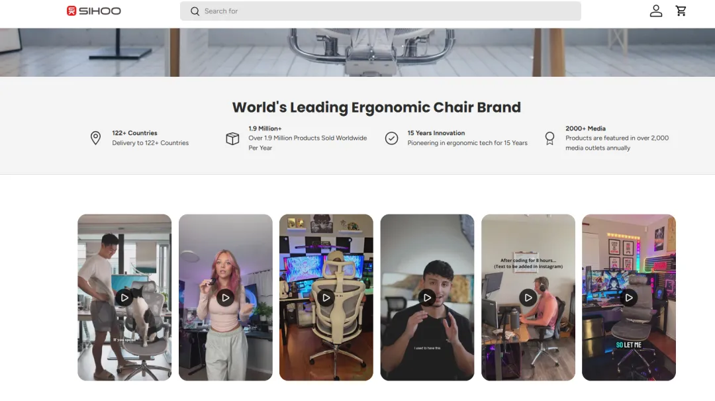The height and width of the screenshot is (401, 715).
Task: Play the video with man and cat
Action: coord(124,298)
